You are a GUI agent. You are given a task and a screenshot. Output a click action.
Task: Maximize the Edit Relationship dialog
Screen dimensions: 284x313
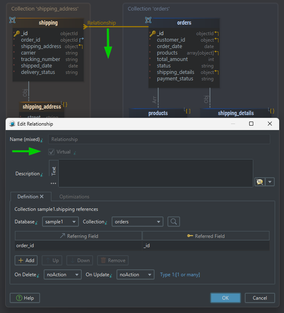251,124
